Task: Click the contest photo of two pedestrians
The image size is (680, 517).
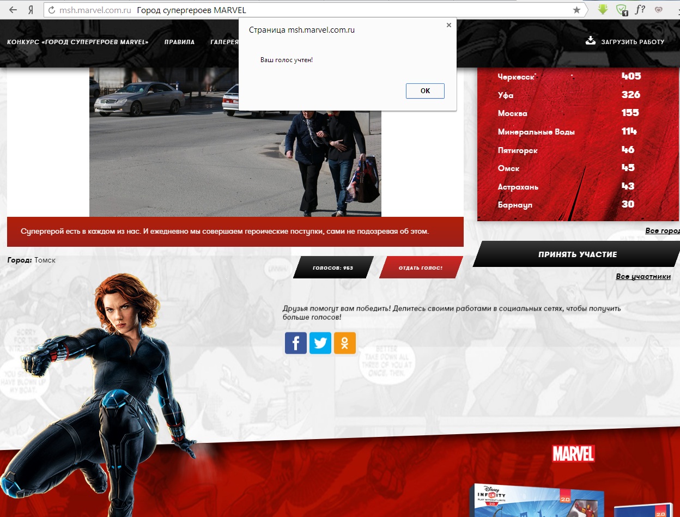Action: click(235, 143)
